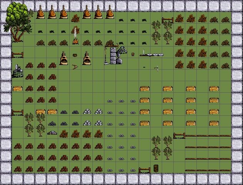This screenshot has height=185, width=243.
Task: Click the fence section just above the grindstone
Action: coord(18,55)
